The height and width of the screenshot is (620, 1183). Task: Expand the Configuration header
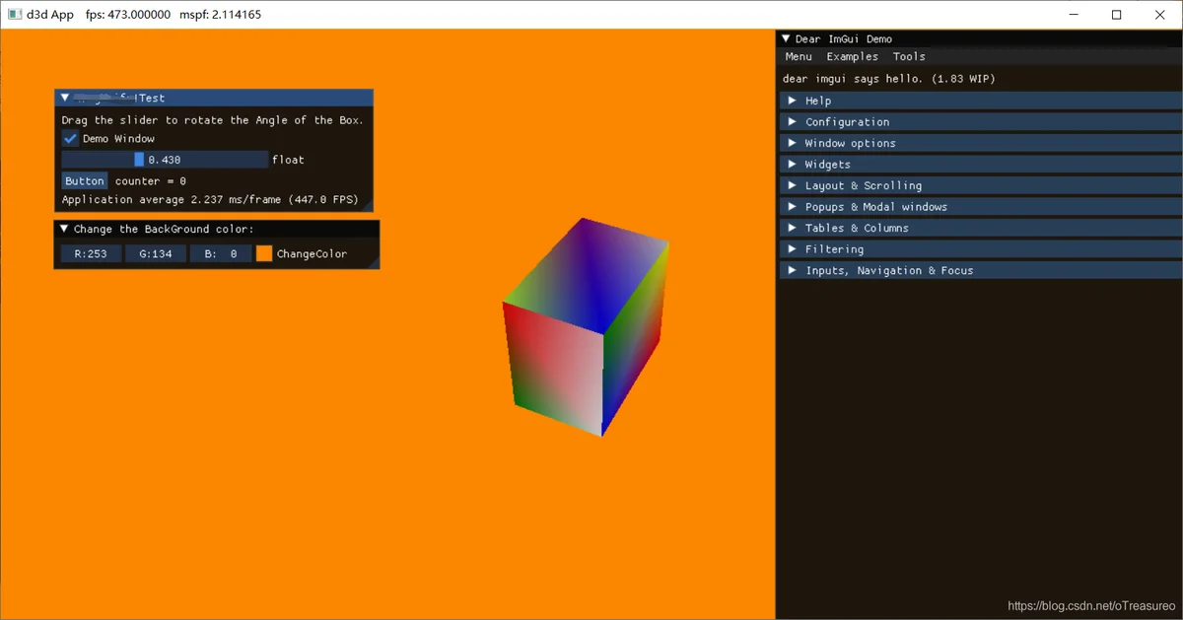click(981, 122)
